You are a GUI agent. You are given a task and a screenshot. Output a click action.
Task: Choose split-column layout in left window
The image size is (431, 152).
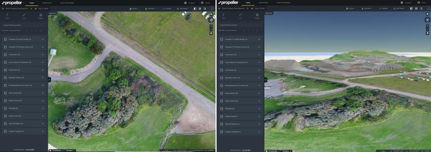[x=200, y=8]
